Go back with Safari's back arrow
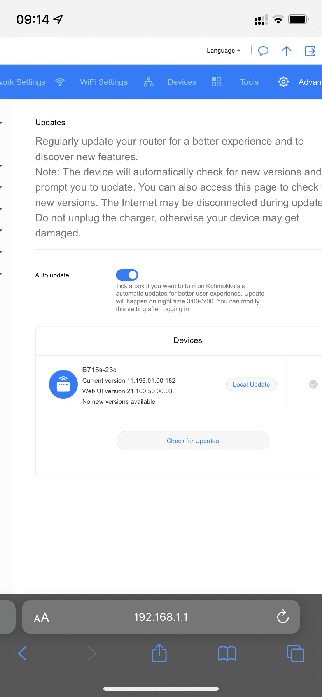This screenshot has height=697, width=322. 23,653
